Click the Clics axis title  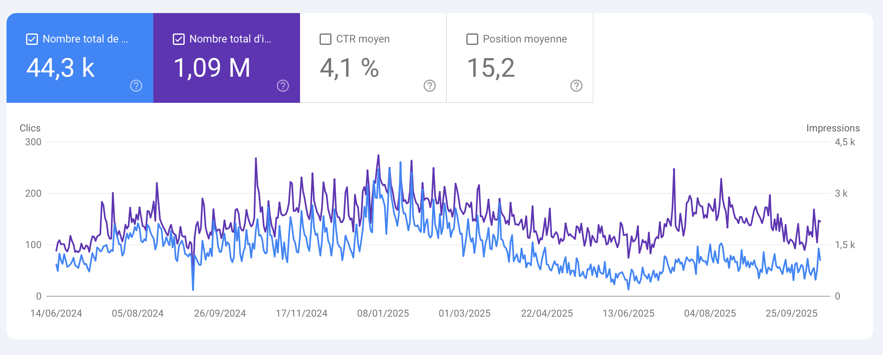30,128
